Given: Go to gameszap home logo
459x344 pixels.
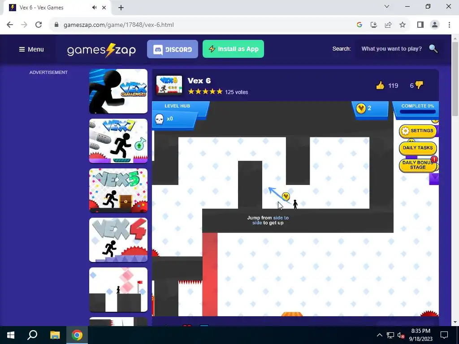Looking at the screenshot, I should [x=101, y=50].
